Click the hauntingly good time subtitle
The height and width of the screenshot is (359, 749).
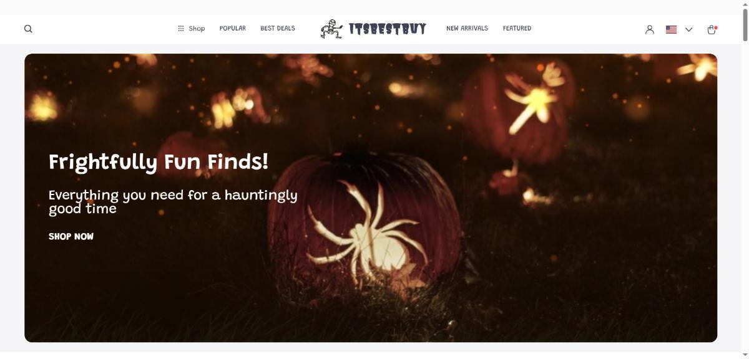(x=173, y=201)
